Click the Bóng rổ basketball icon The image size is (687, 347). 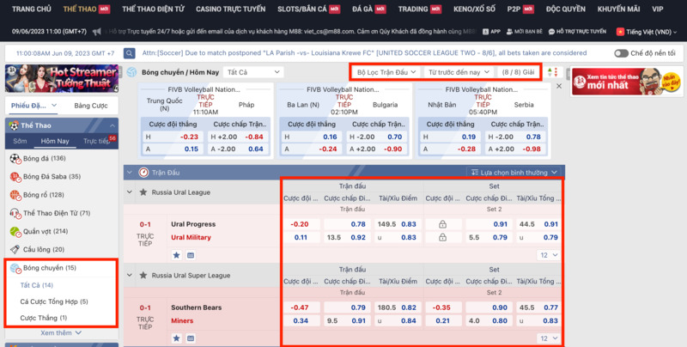coord(15,195)
